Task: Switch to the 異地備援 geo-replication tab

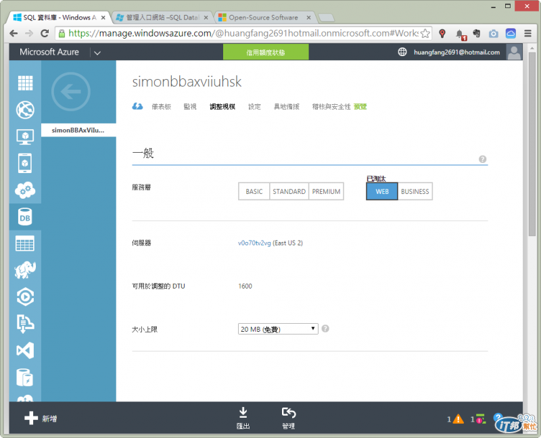Action: tap(287, 107)
